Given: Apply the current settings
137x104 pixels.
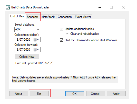Looking at the screenshot, I should coord(116,94).
